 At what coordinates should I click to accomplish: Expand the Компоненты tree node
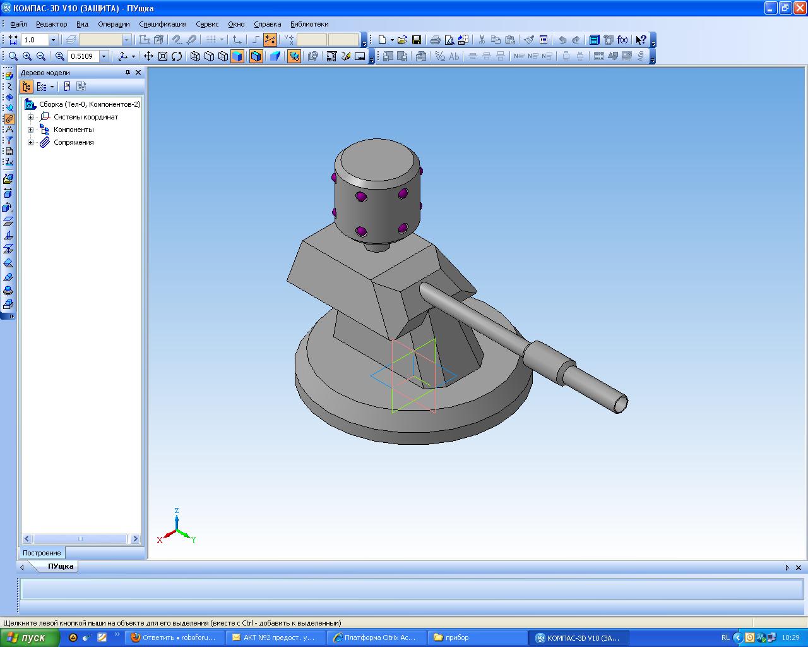click(x=30, y=130)
